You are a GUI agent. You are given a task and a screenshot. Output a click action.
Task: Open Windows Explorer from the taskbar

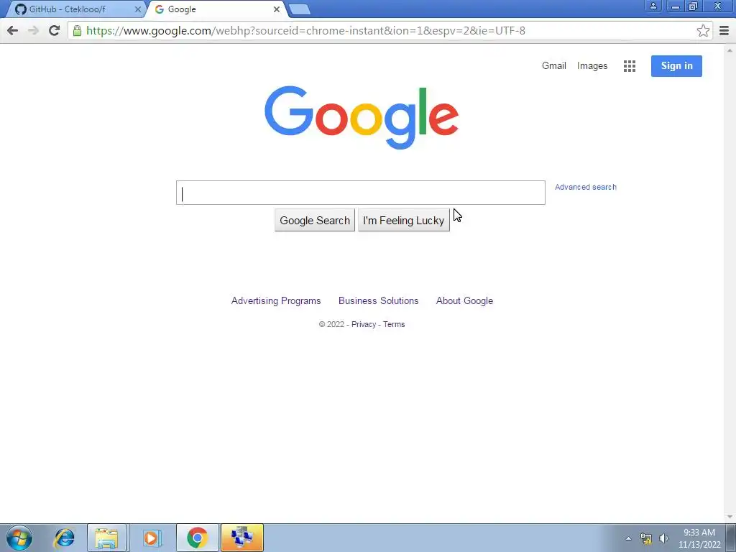[x=106, y=538]
